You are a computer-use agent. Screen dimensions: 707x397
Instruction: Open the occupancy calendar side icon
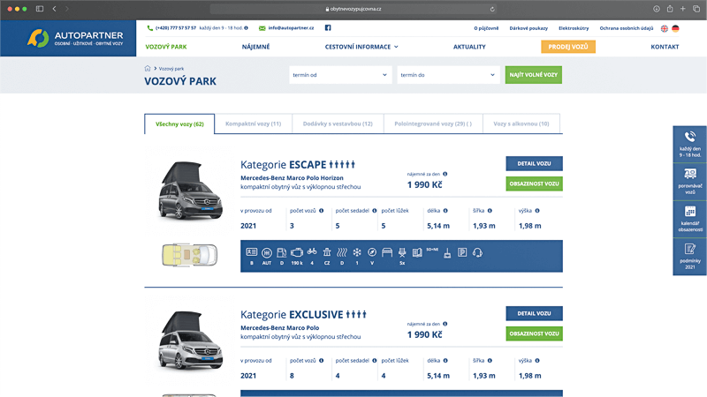689,218
